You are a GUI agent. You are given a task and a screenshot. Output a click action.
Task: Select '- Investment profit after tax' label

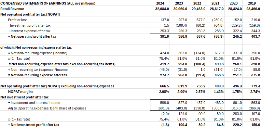pos(29,25)
